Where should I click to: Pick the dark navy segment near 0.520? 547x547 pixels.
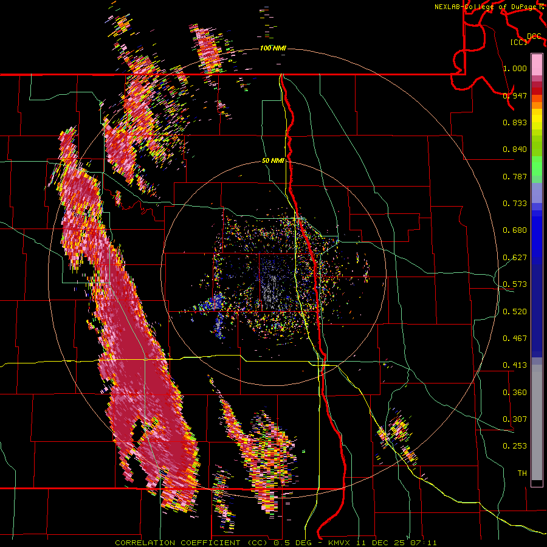click(537, 311)
